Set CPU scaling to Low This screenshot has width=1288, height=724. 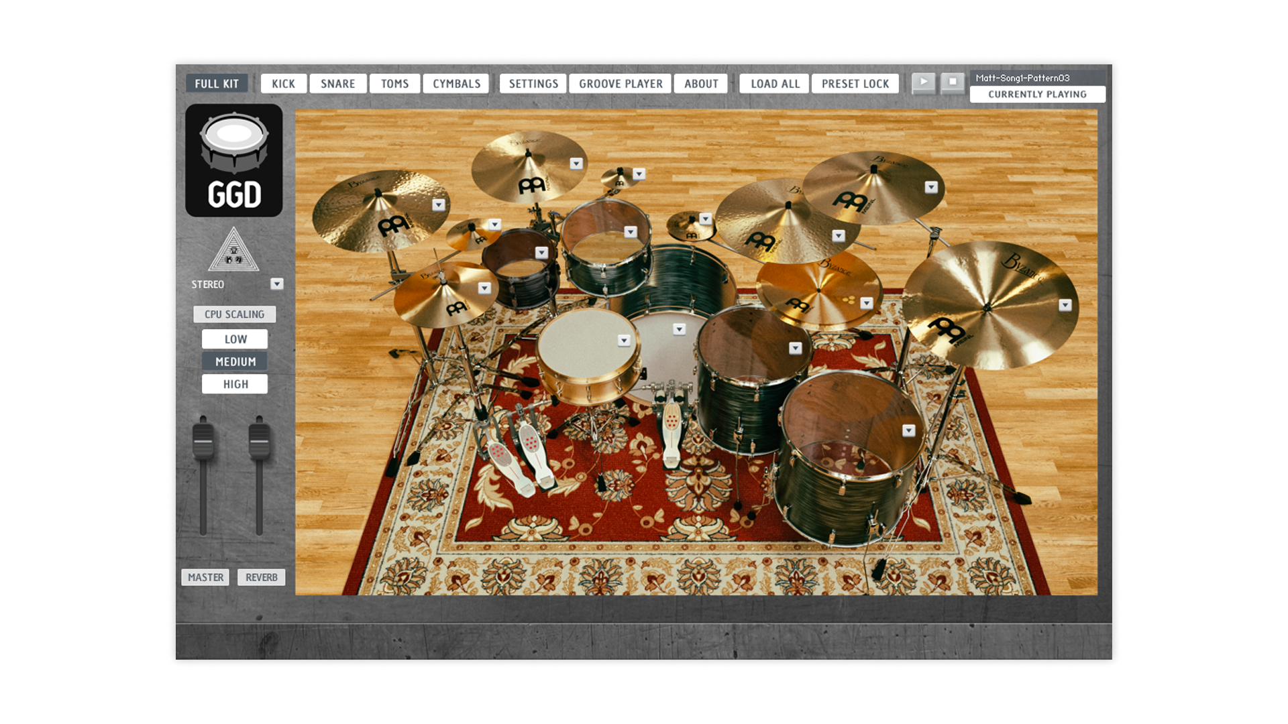[x=235, y=339]
